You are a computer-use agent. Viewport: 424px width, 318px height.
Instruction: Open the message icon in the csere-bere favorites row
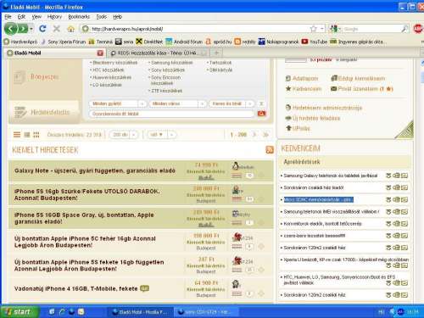coord(404,236)
